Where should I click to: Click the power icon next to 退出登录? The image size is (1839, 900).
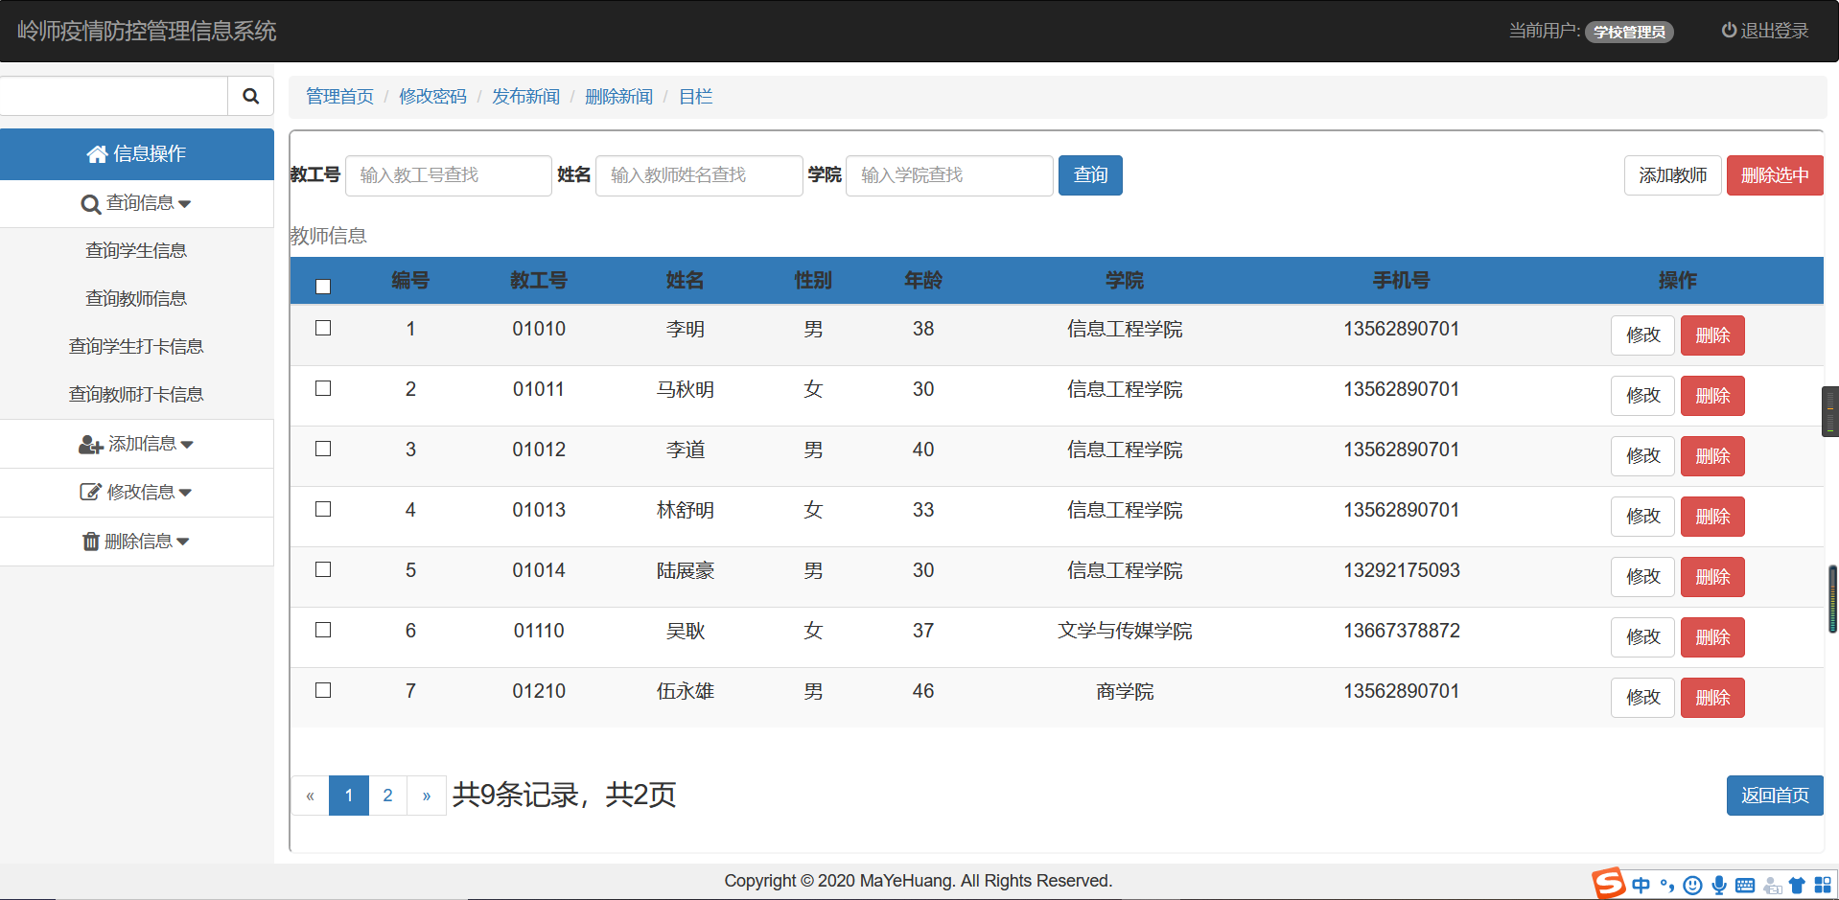click(x=1729, y=31)
